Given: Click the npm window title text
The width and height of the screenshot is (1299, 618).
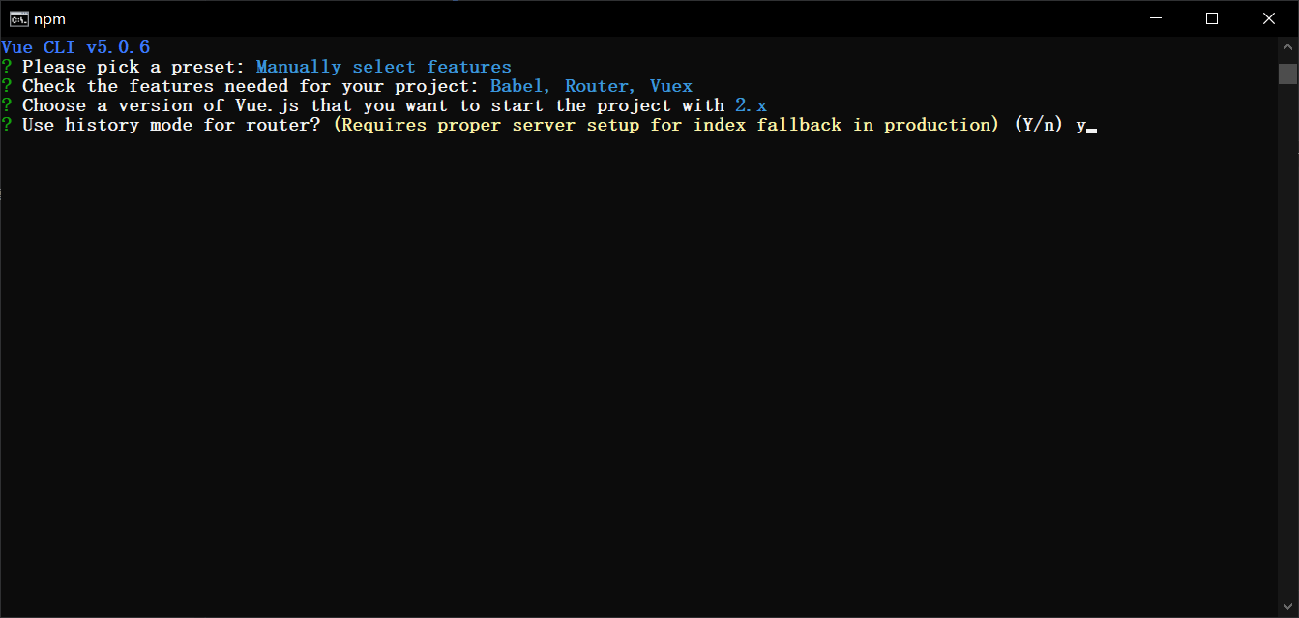Looking at the screenshot, I should (48, 18).
